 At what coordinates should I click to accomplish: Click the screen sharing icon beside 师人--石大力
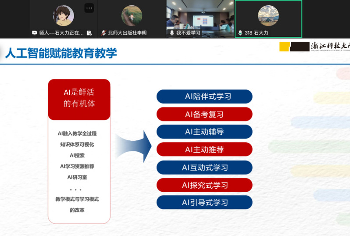(x=35, y=33)
